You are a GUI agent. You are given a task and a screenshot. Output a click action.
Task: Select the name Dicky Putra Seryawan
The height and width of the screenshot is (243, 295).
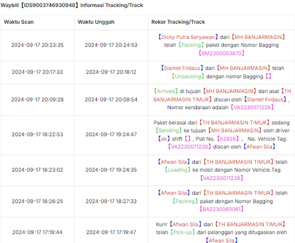(x=188, y=37)
